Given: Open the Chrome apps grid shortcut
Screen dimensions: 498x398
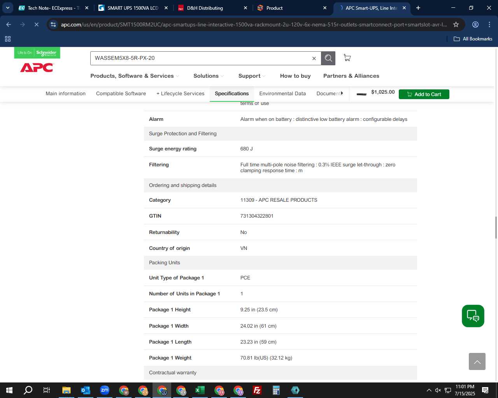Looking at the screenshot, I should [8, 39].
